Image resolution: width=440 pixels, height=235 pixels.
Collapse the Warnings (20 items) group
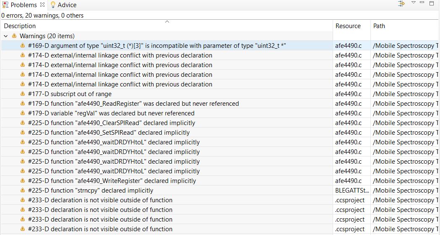coord(6,36)
